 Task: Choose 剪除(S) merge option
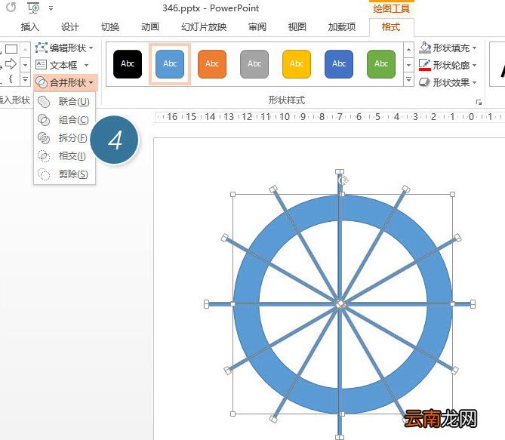pos(64,174)
